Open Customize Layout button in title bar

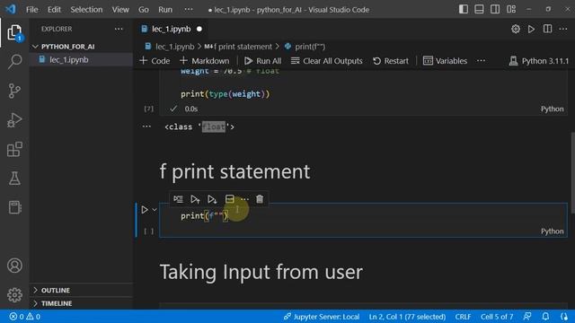511,9
